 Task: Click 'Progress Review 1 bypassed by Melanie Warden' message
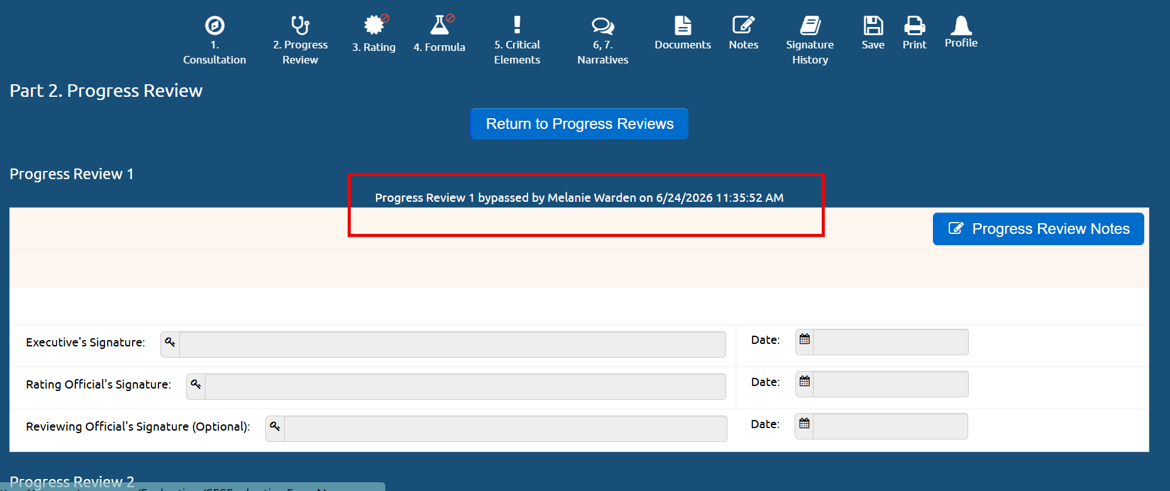tap(579, 198)
